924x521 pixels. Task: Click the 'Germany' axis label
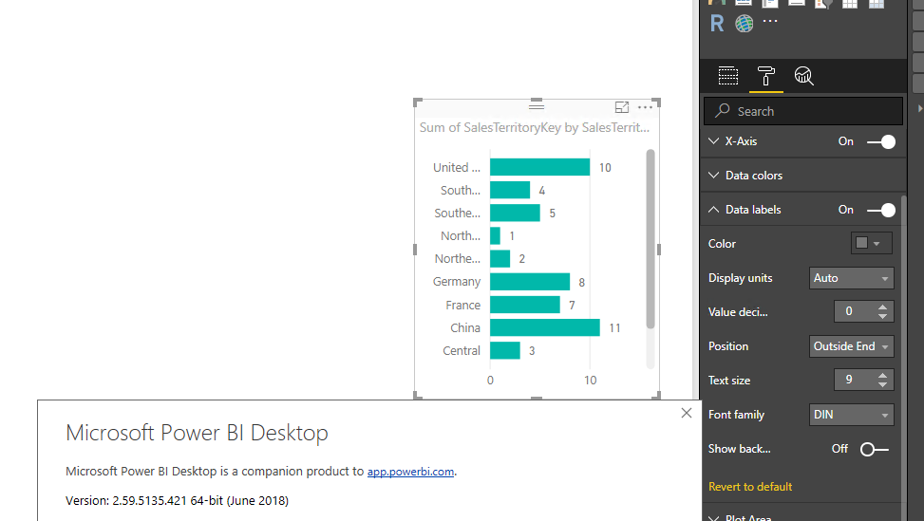457,282
